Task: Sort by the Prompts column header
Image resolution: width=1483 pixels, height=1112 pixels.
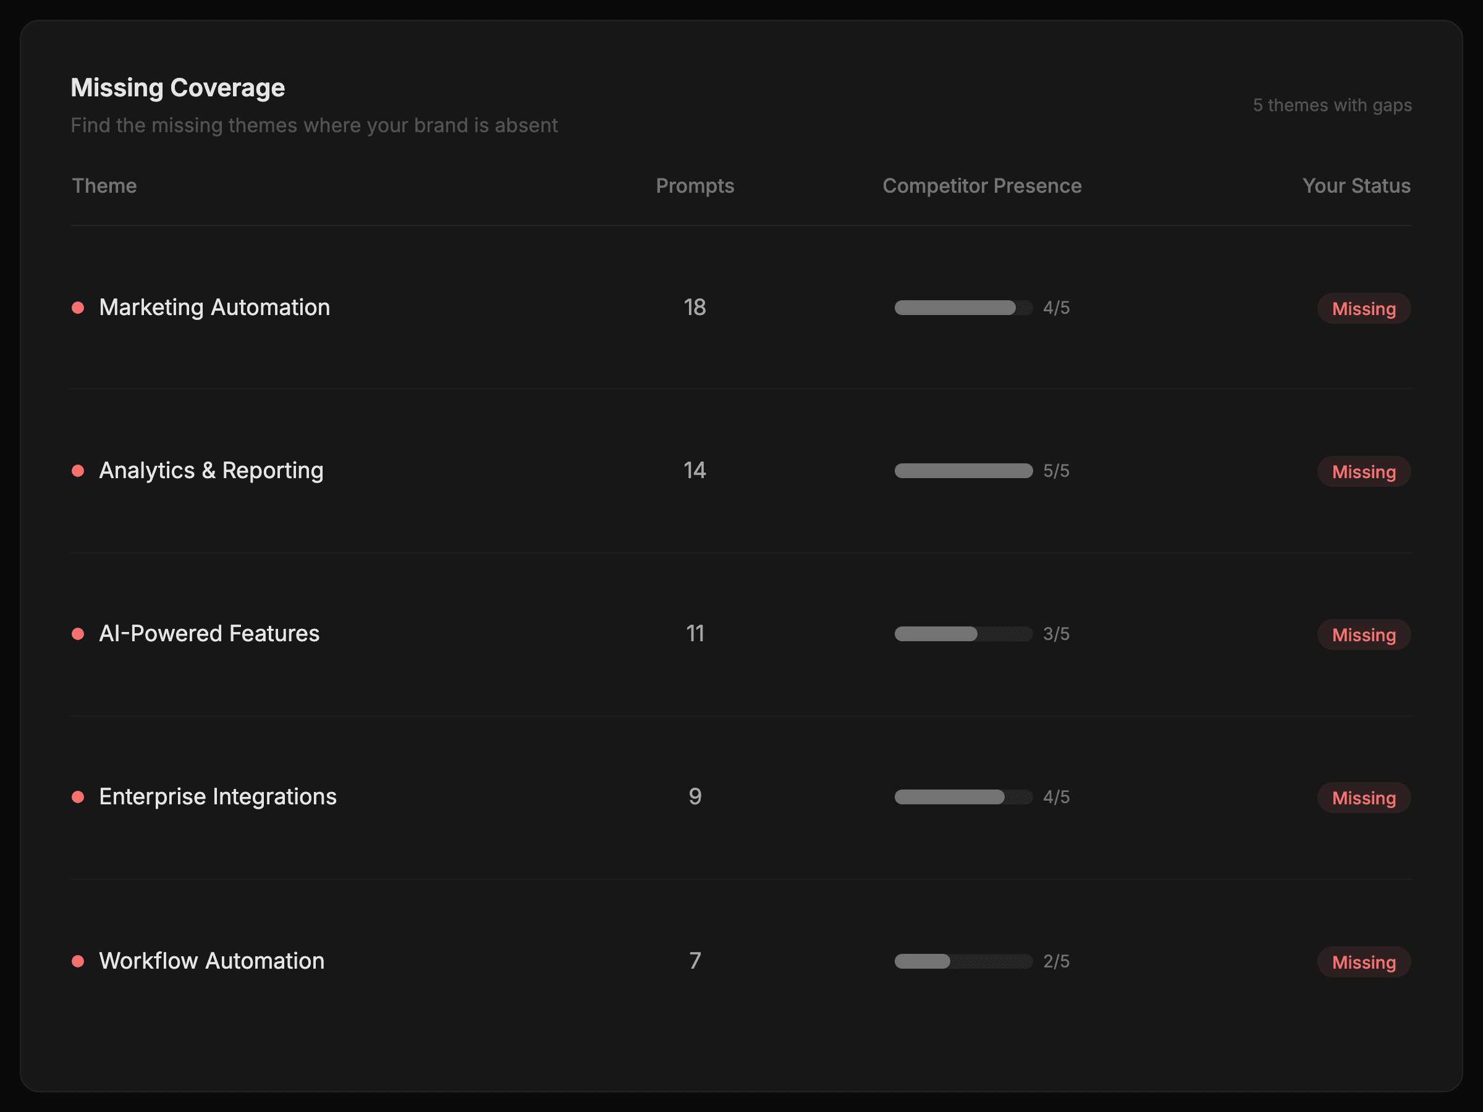Action: [695, 186]
